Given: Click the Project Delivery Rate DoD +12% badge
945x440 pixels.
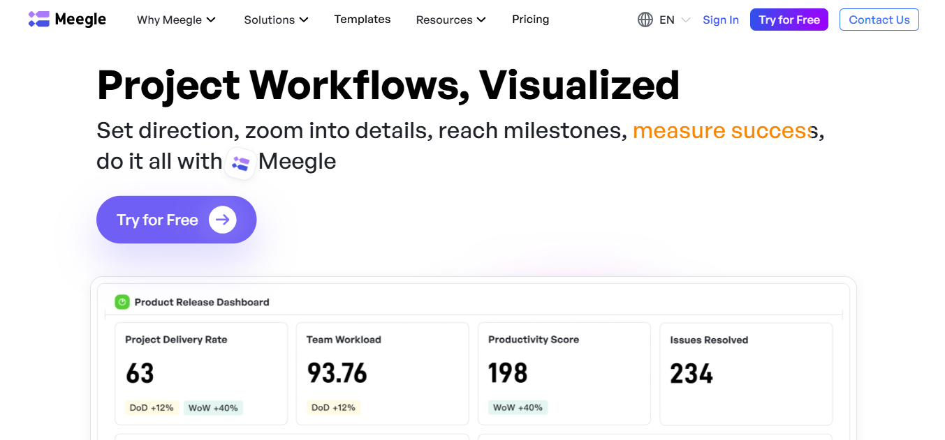Looking at the screenshot, I should [152, 407].
